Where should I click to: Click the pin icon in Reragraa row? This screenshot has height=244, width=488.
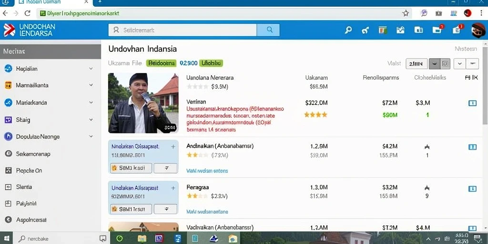click(x=427, y=188)
